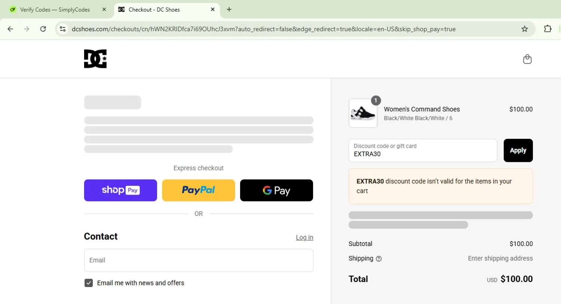Click the browser forward arrow
Viewport: 561px width, 304px height.
pos(27,29)
